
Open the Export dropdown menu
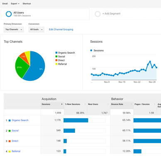coord(15,4)
